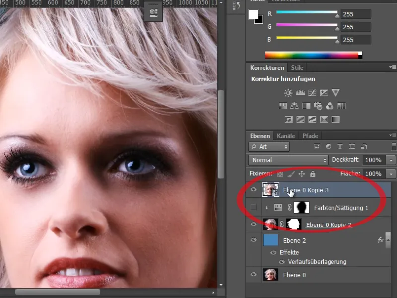Filter layers by pixel layers icon
Image resolution: width=397 pixels, height=298 pixels.
pyautogui.click(x=317, y=146)
